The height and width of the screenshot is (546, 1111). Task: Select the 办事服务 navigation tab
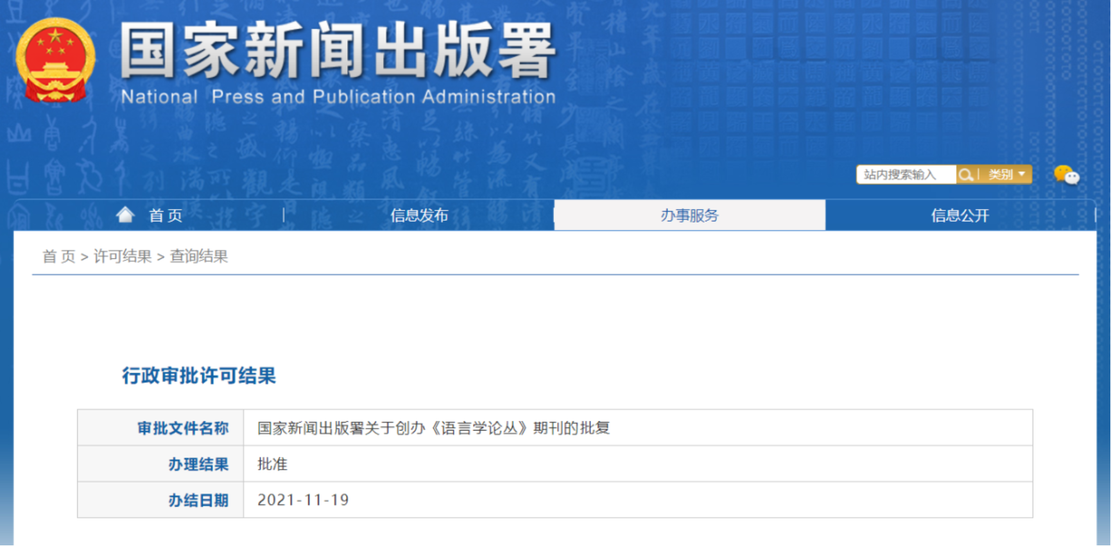690,215
